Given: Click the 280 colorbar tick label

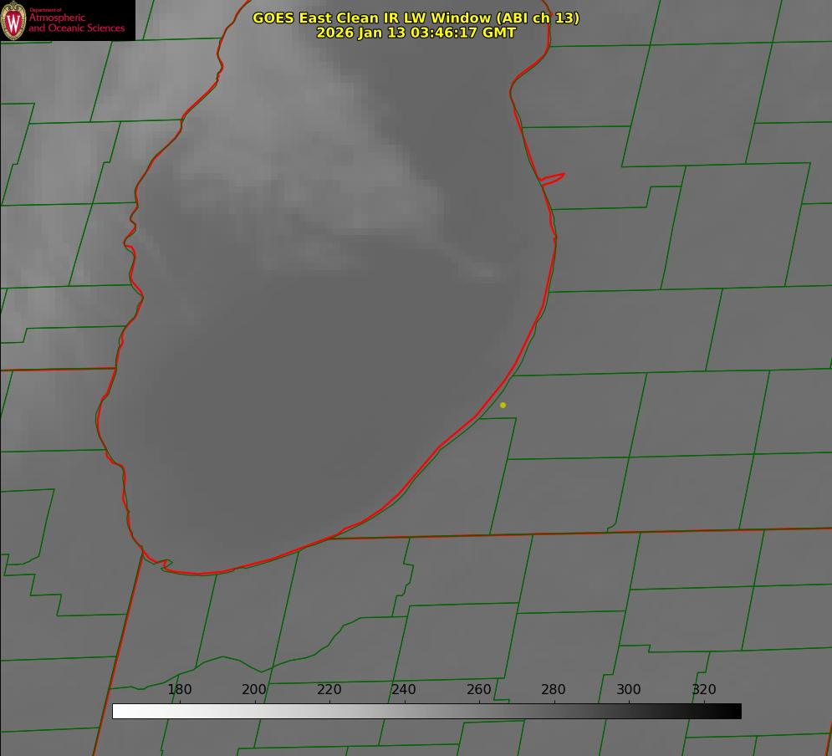Looking at the screenshot, I should [554, 689].
